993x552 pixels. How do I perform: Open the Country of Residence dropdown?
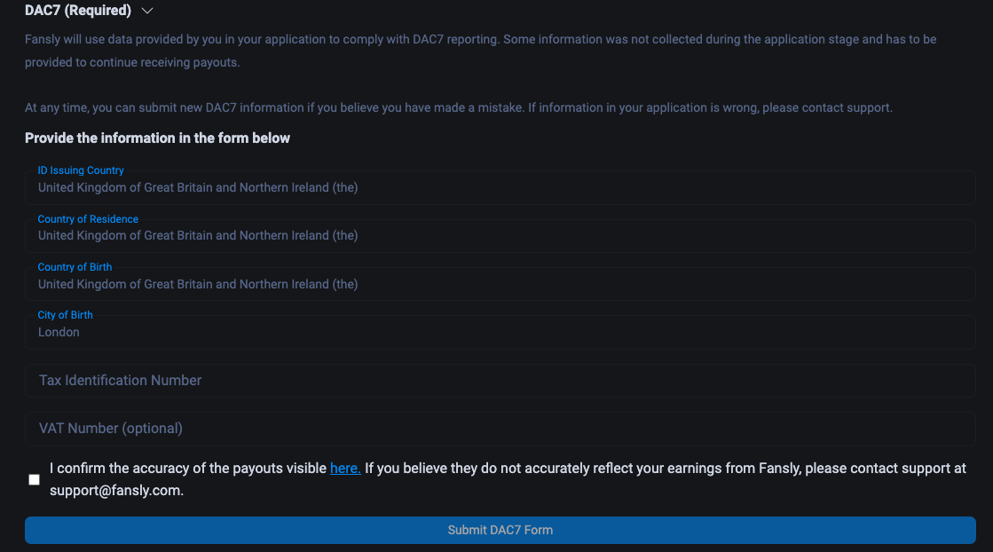tap(500, 236)
